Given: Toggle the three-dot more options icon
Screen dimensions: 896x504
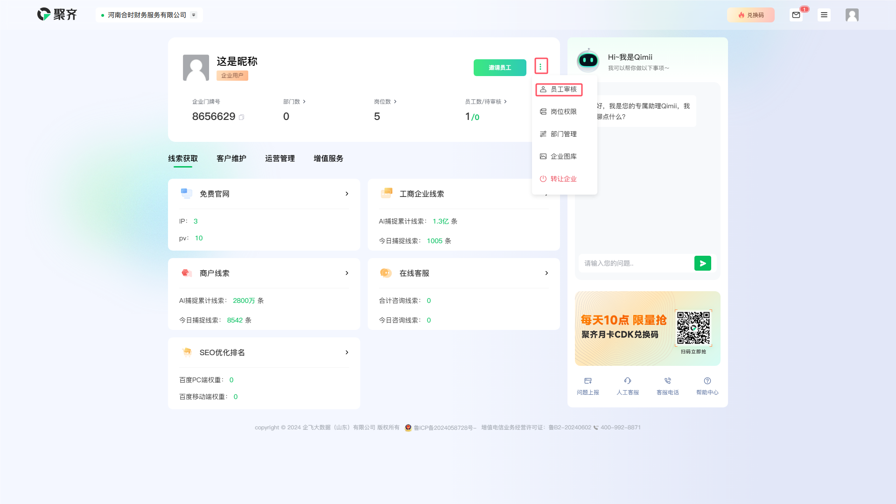Looking at the screenshot, I should point(541,66).
